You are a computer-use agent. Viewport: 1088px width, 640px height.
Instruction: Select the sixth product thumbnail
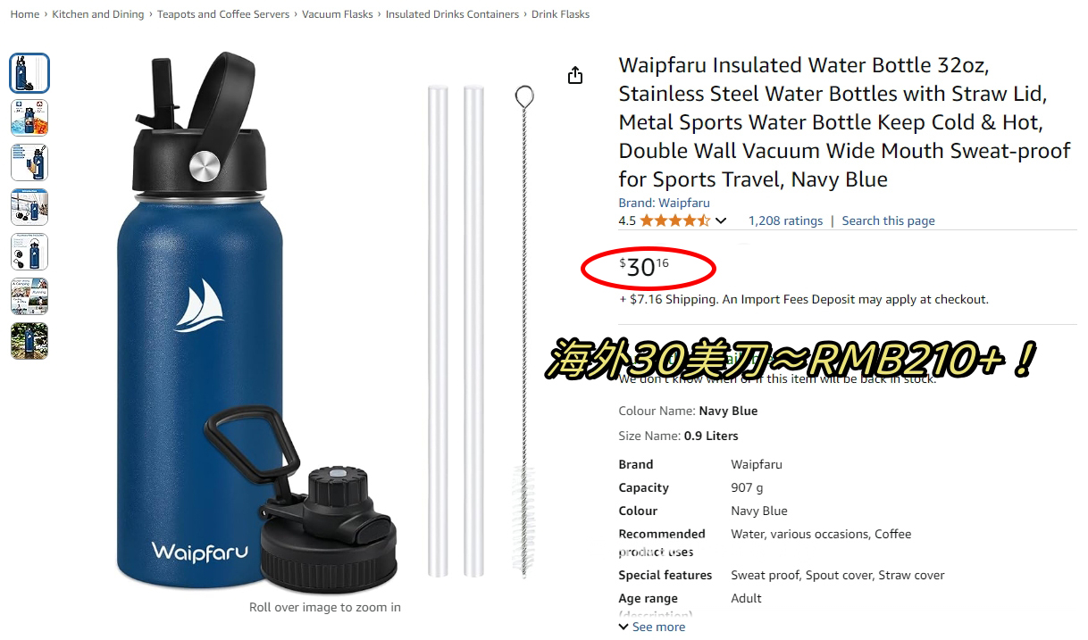[29, 296]
